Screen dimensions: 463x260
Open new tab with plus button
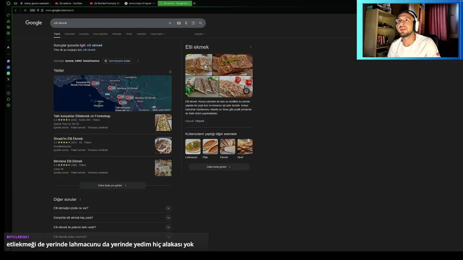pyautogui.click(x=194, y=3)
